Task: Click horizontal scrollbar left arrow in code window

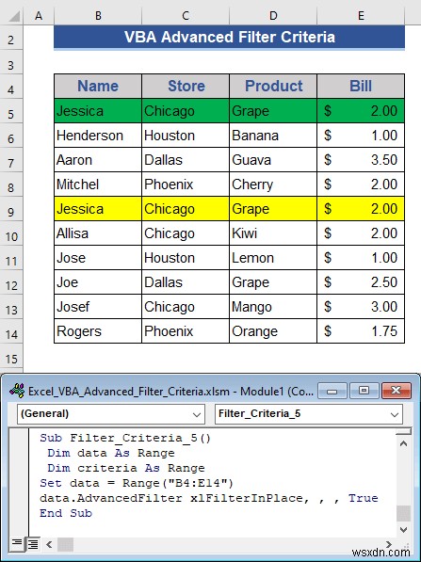Action: point(49,544)
